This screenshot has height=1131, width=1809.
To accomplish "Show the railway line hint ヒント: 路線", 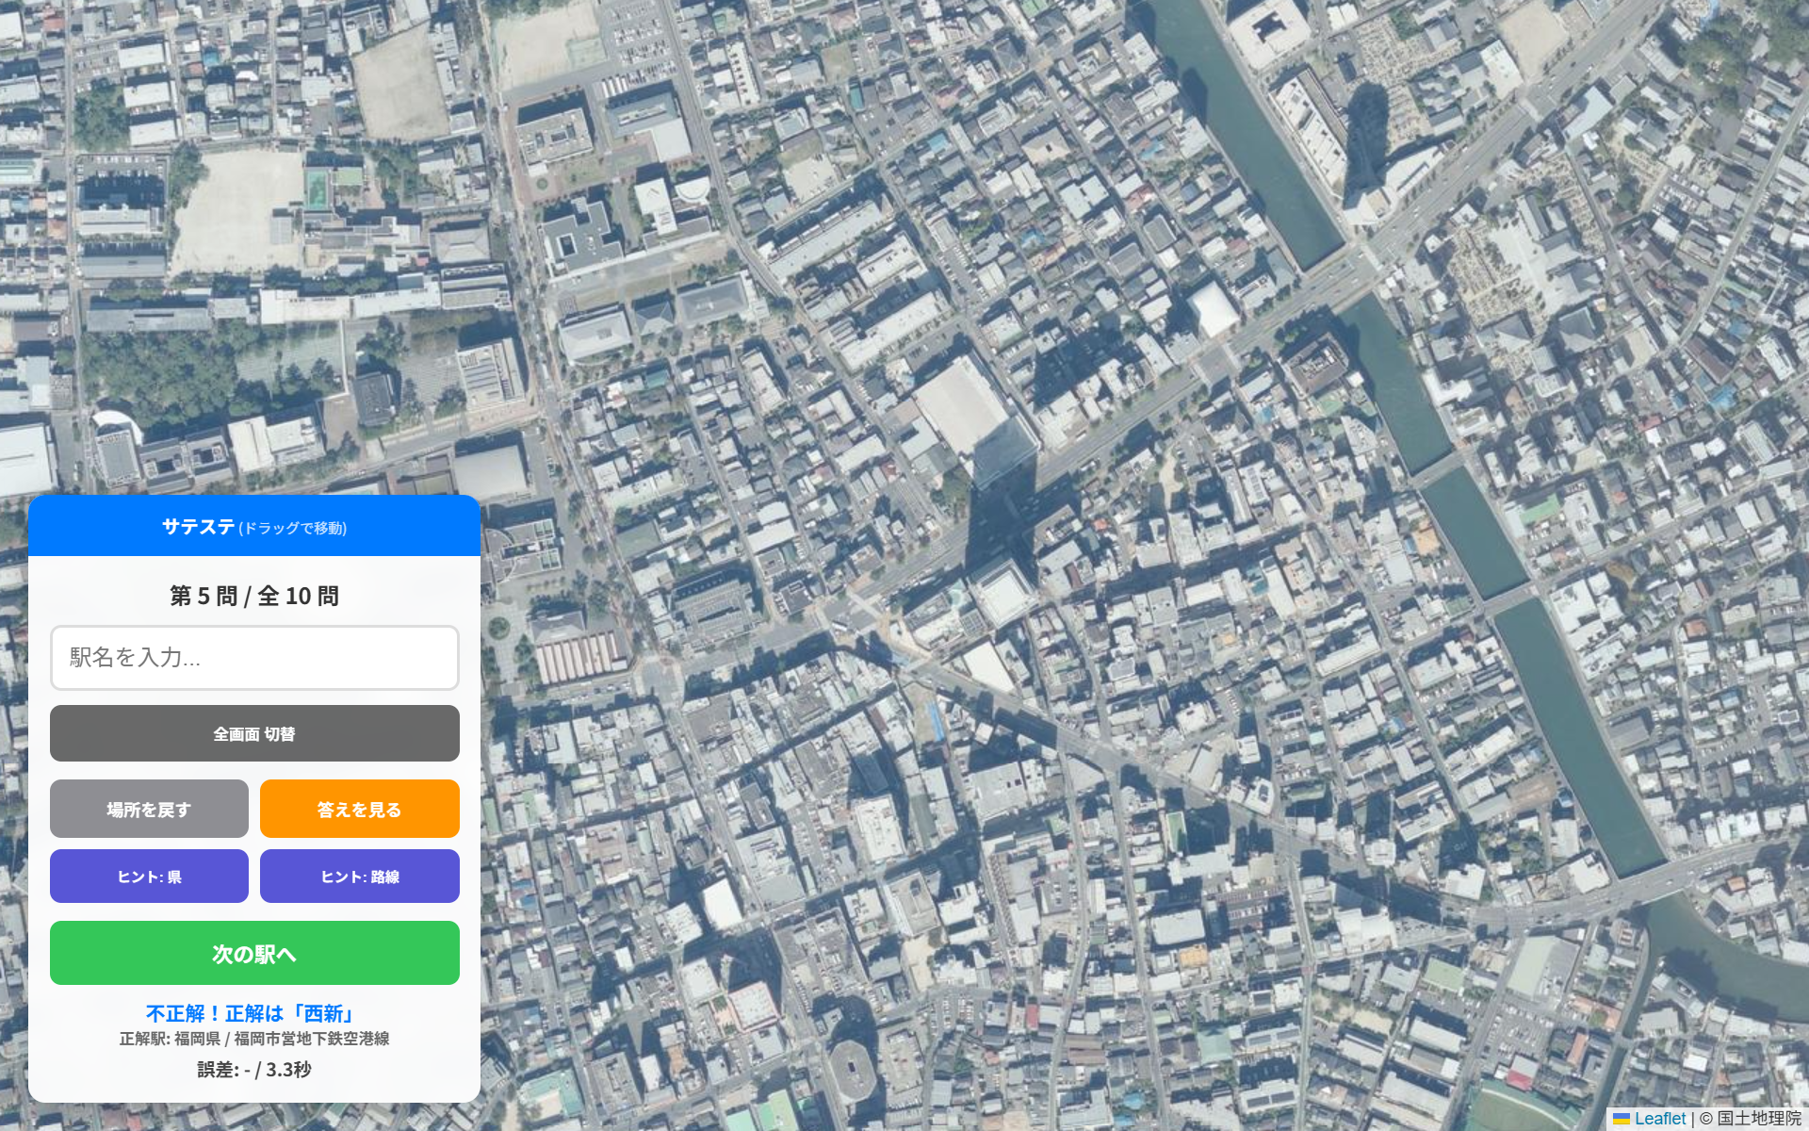I will pos(360,877).
